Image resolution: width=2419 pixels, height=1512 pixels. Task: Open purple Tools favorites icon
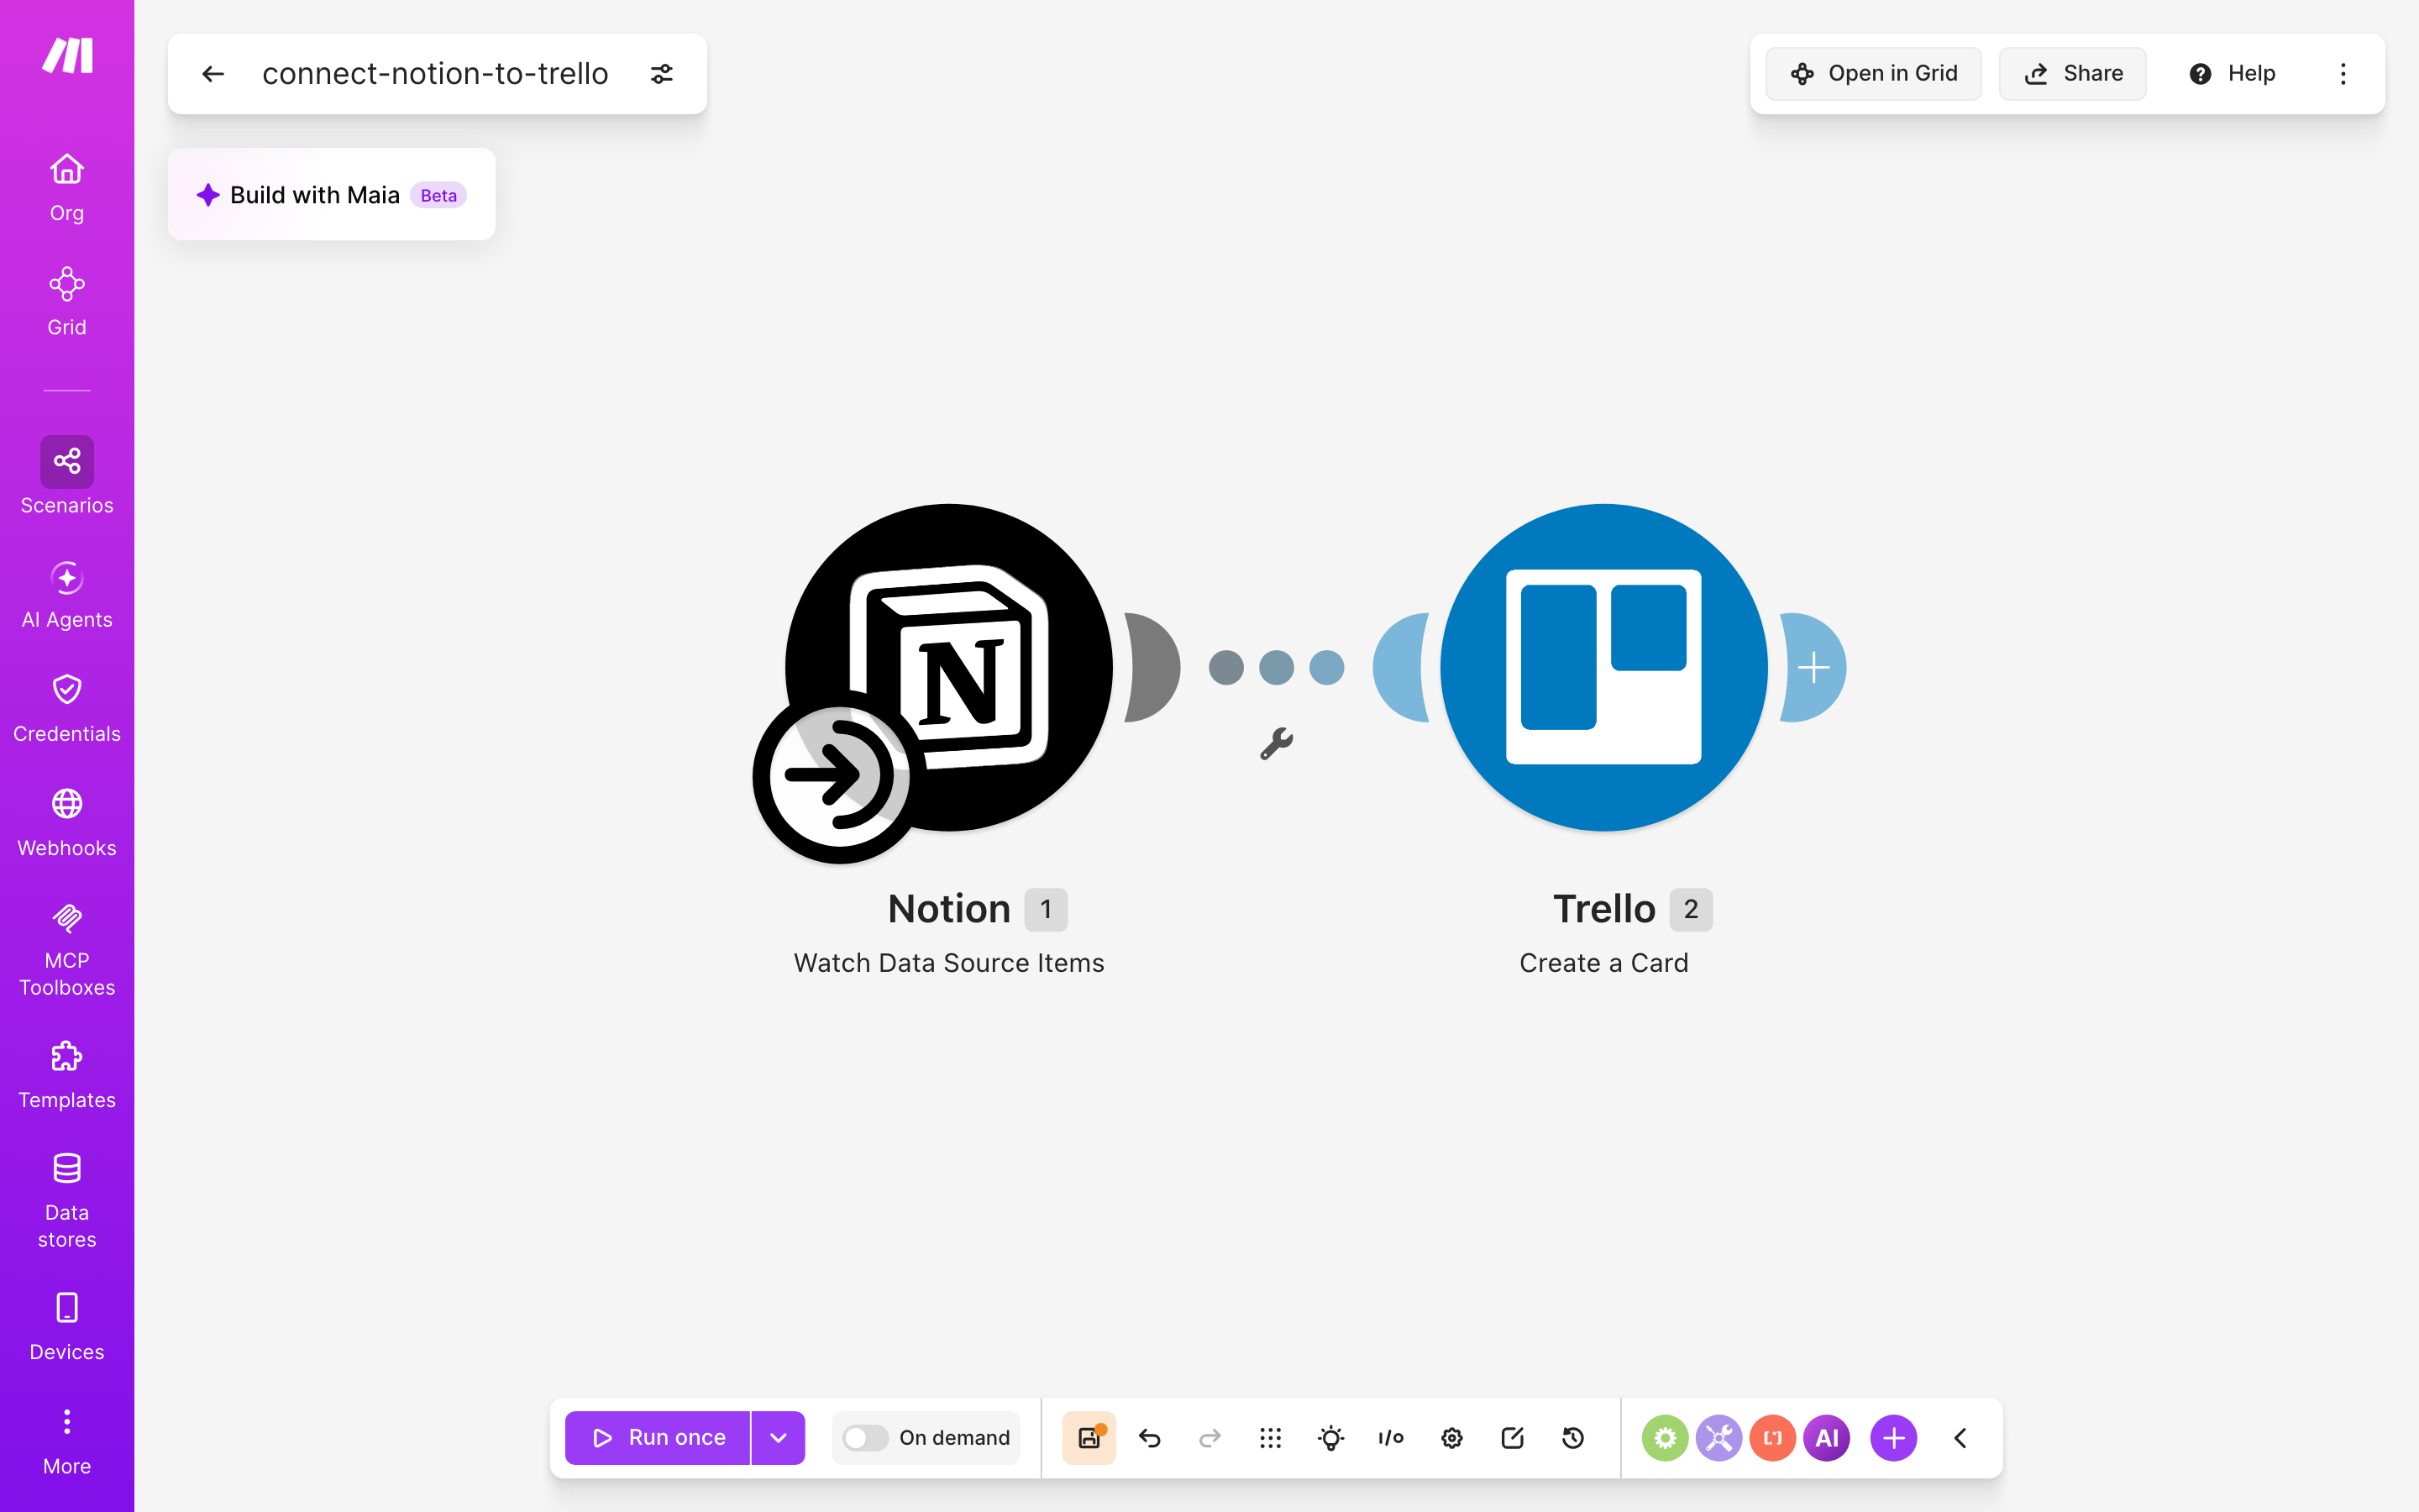(x=1719, y=1438)
